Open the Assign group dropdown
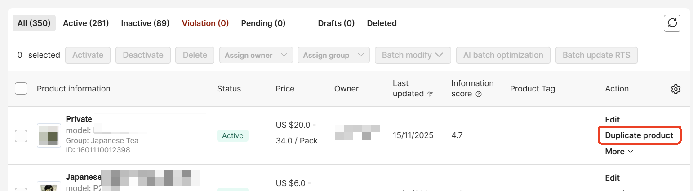The width and height of the screenshot is (693, 191). point(333,55)
